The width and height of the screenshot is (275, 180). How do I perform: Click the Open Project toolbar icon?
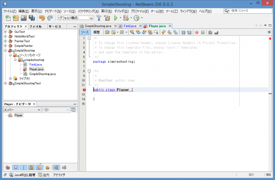pyautogui.click(x=24, y=18)
